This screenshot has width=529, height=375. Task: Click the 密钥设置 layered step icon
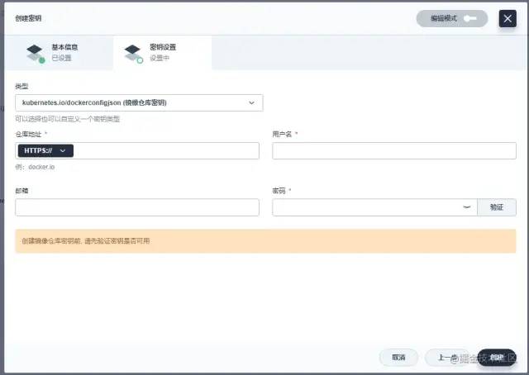pyautogui.click(x=133, y=54)
